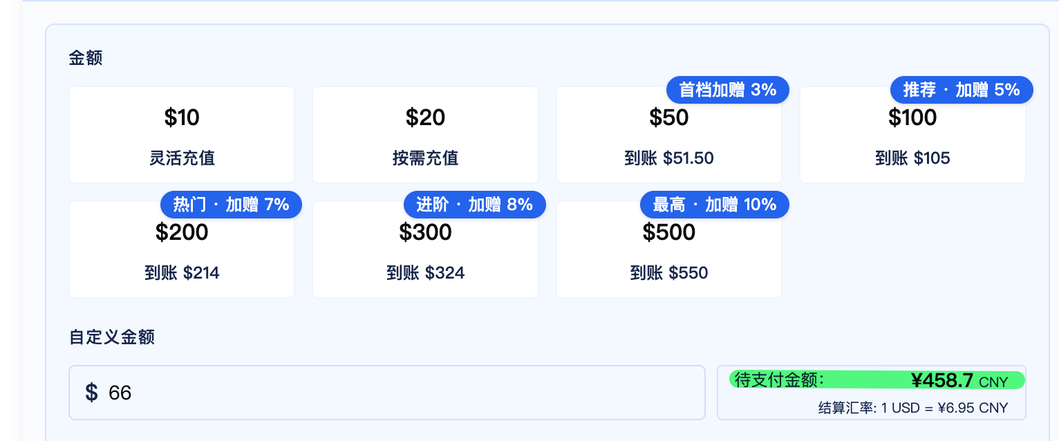The height and width of the screenshot is (441, 1059).
Task: Select the $500 到账 $550 card
Action: [668, 250]
